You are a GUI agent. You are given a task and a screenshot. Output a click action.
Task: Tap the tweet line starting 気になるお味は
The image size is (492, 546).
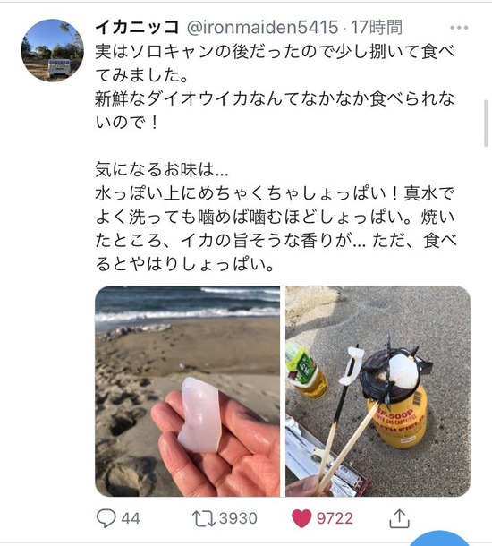click(x=162, y=169)
